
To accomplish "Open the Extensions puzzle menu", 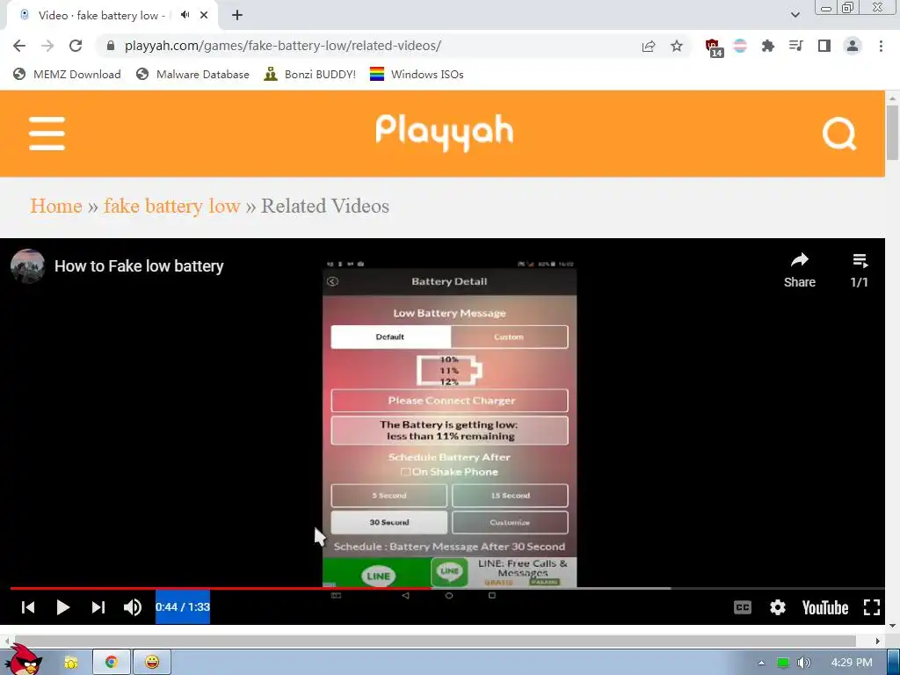I will pos(768,46).
